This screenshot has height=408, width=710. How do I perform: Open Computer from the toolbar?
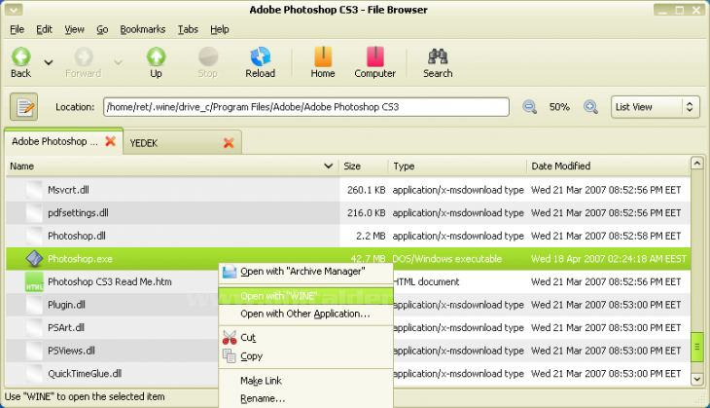point(374,57)
